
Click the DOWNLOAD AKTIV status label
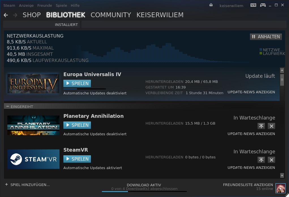144,185
